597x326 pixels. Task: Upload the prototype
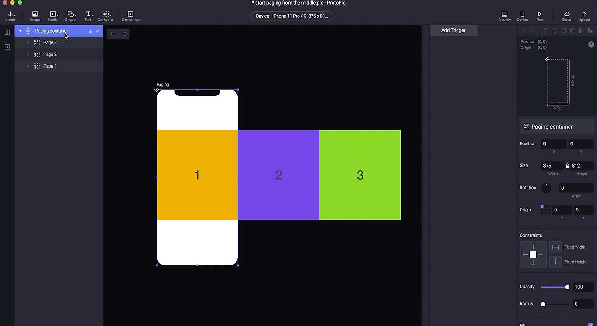coord(584,16)
